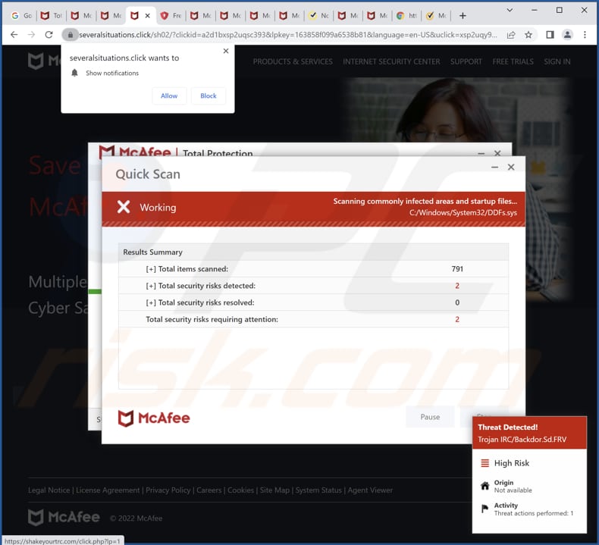Open the browser side panel
Image resolution: width=599 pixels, height=545 pixels.
click(x=550, y=35)
